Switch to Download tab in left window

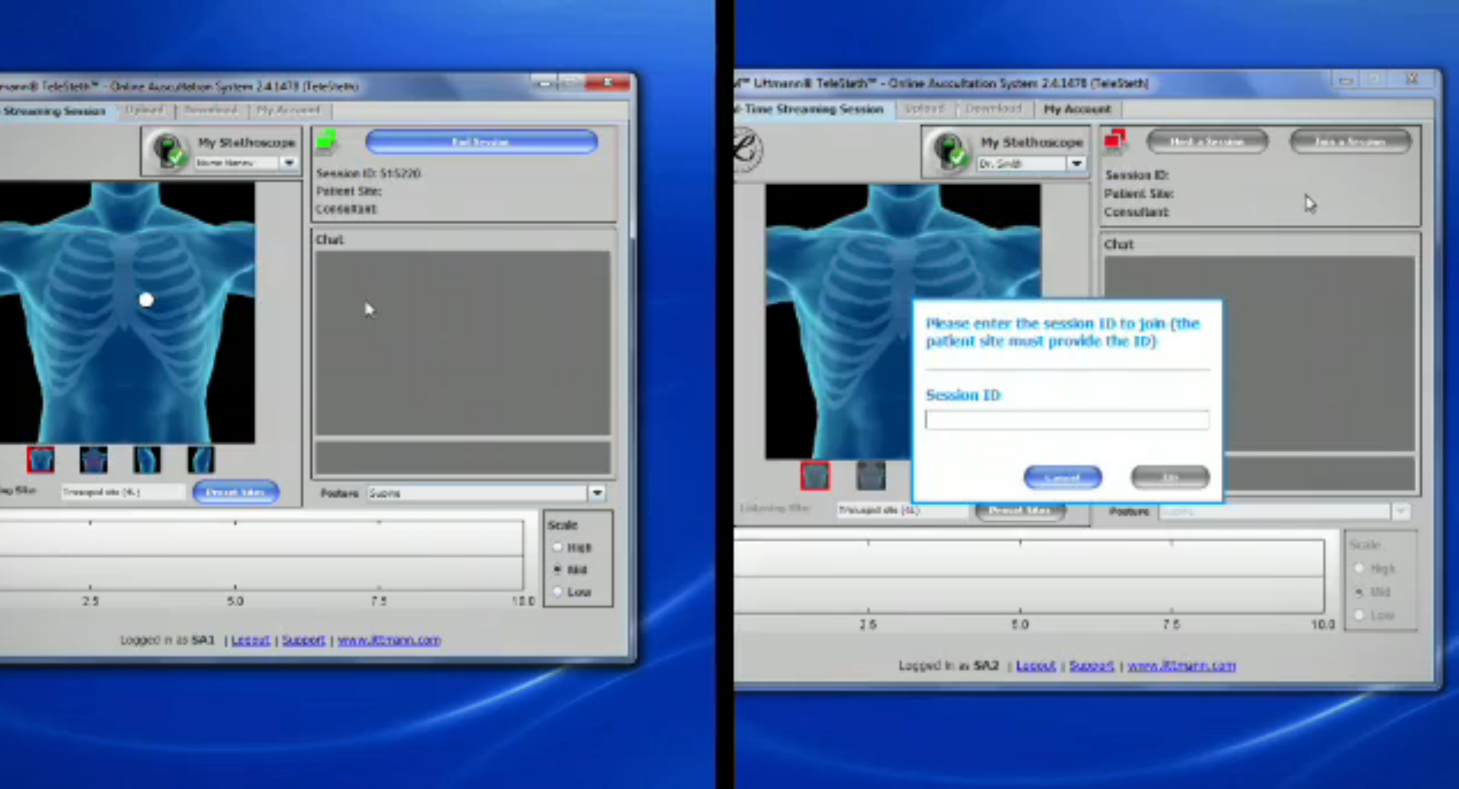[x=211, y=111]
